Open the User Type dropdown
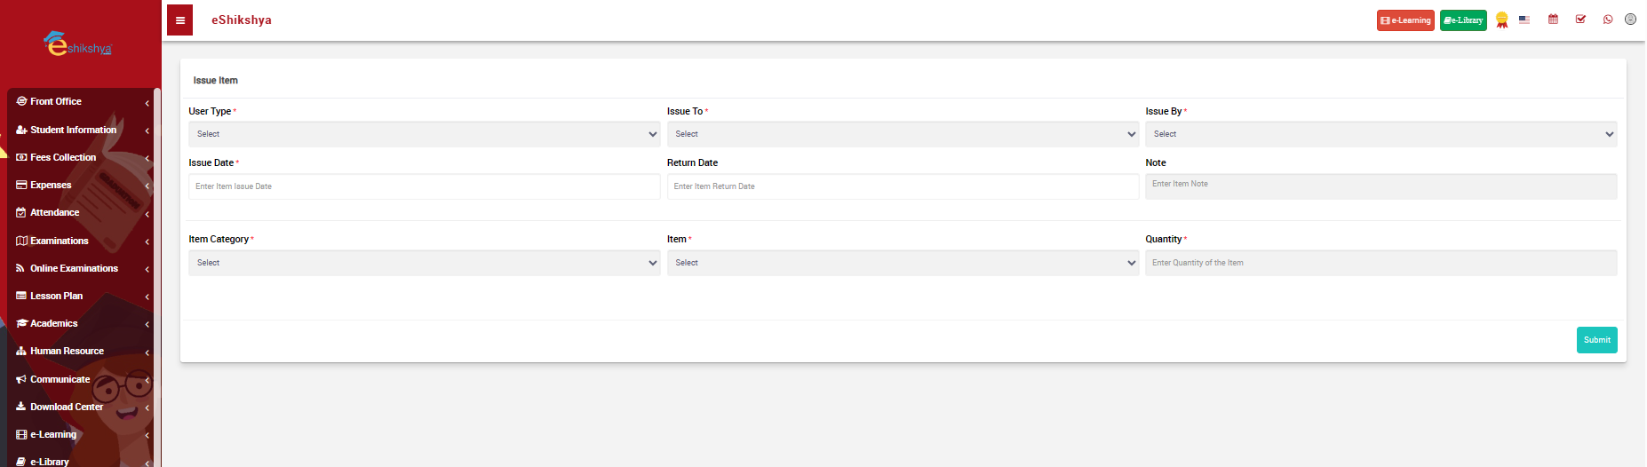The image size is (1647, 467). coord(424,134)
